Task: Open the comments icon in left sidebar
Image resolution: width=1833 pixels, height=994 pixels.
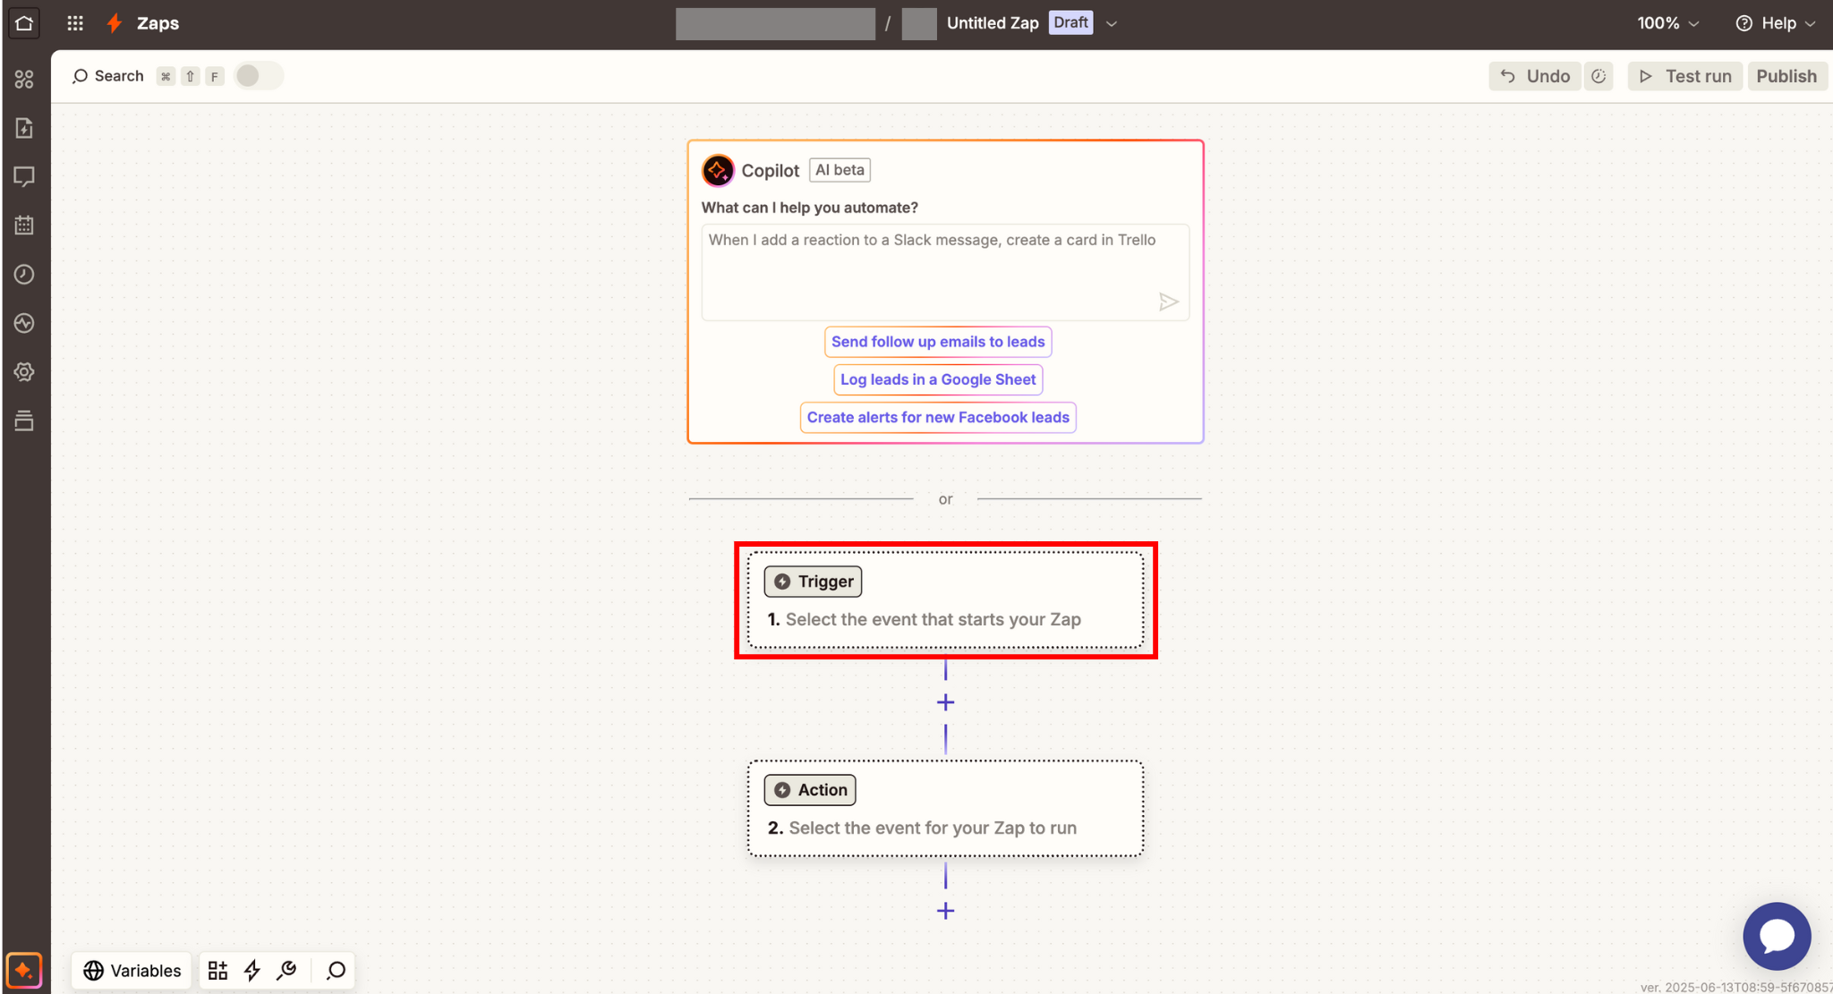Action: tap(24, 177)
